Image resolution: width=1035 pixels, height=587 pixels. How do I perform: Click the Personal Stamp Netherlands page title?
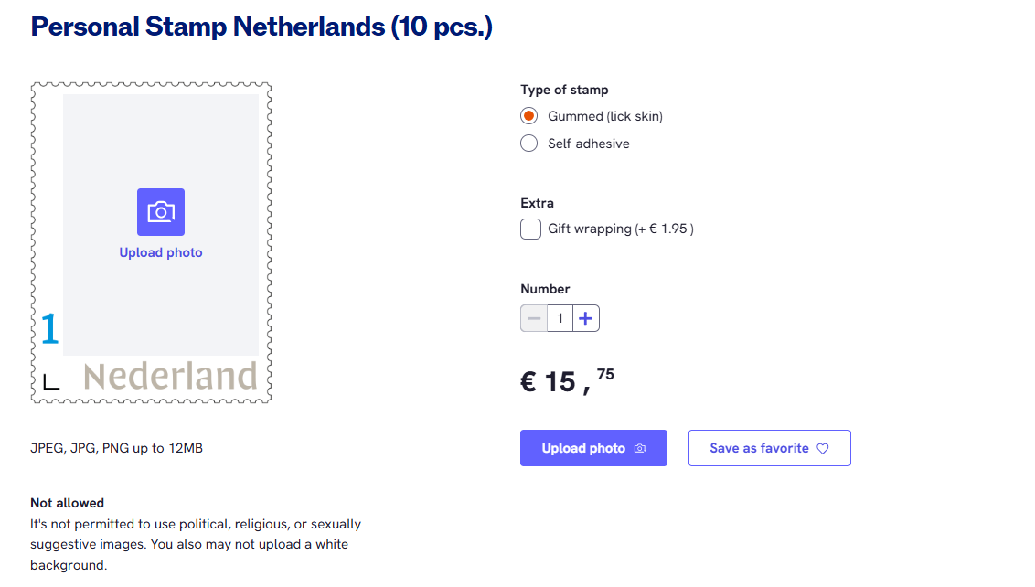[261, 27]
